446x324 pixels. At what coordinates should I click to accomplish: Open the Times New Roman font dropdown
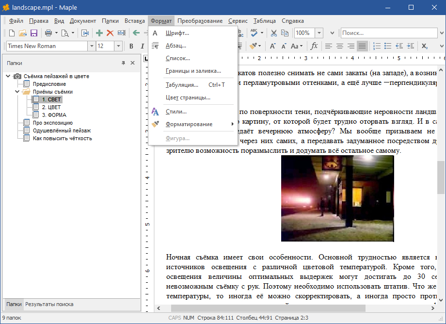click(91, 46)
